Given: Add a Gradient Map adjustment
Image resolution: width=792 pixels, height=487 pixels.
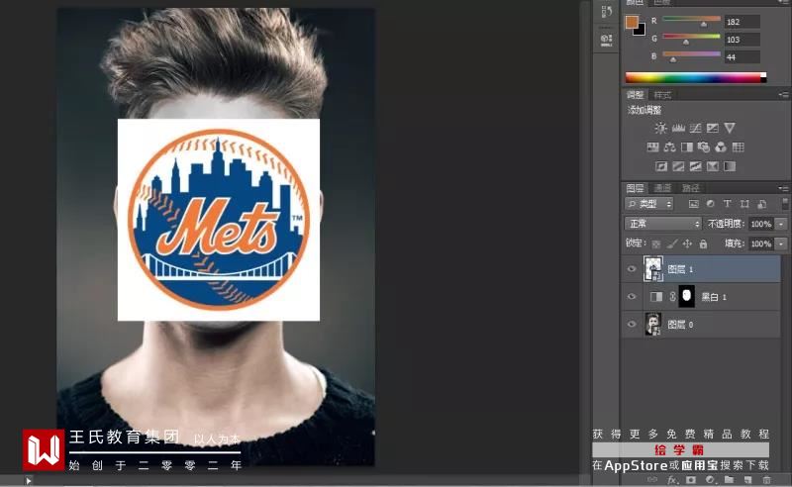Looking at the screenshot, I should point(730,166).
